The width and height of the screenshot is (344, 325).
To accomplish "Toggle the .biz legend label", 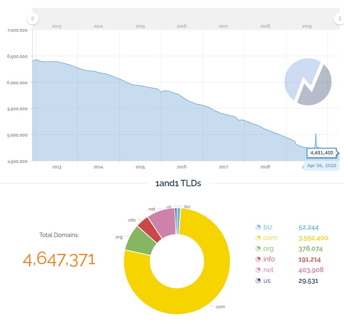I will (267, 227).
